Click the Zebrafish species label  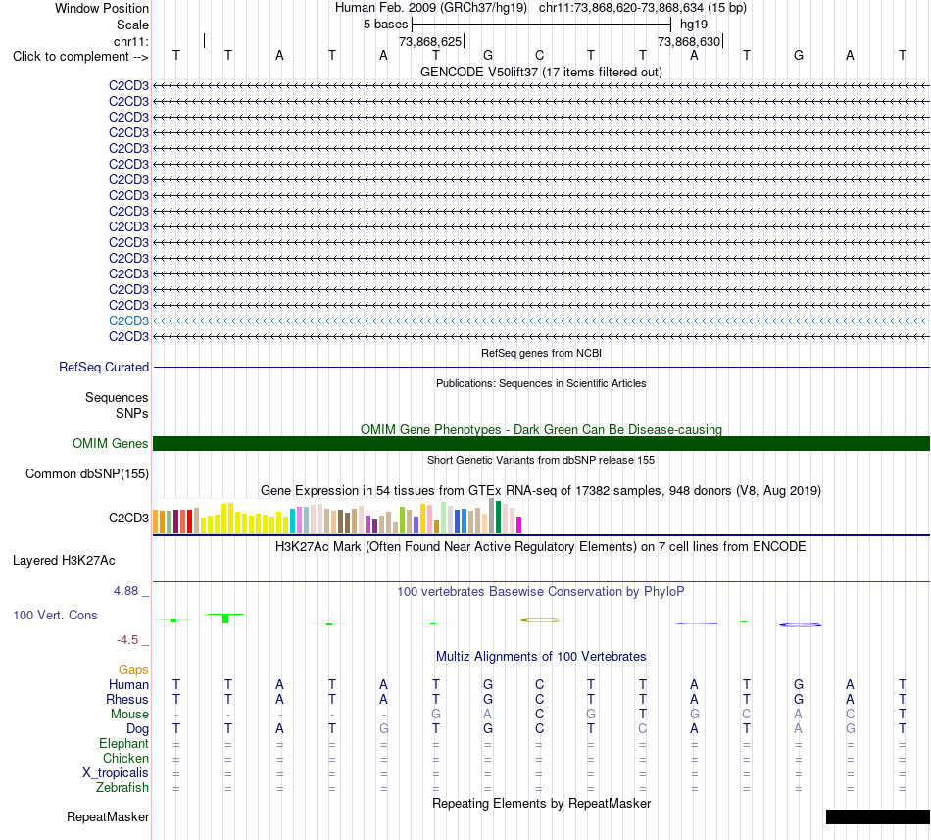(122, 787)
